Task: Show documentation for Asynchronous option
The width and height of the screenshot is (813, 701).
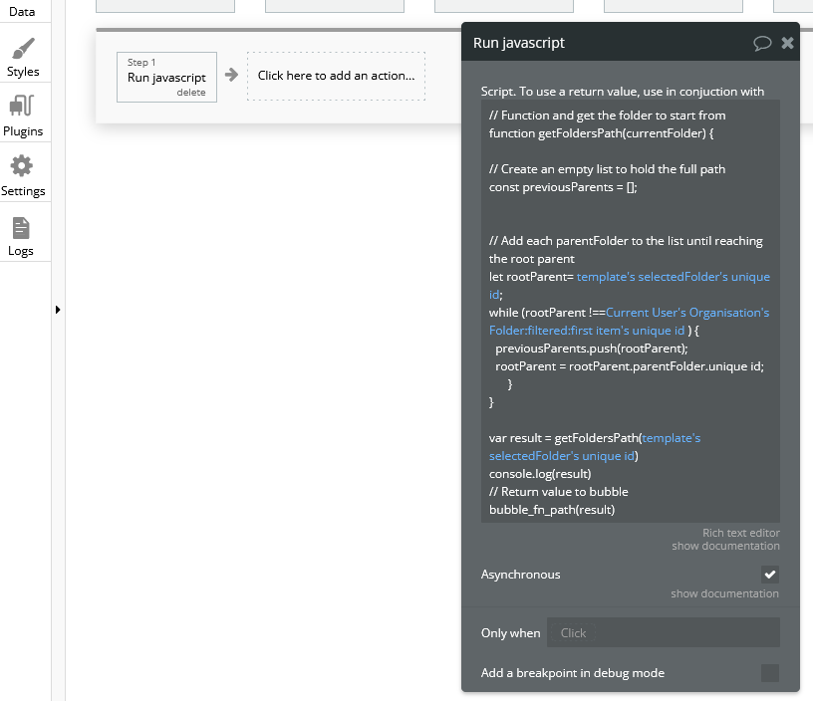Action: (724, 593)
